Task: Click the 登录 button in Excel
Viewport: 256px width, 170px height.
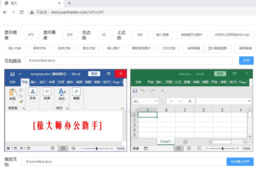Action: [x=220, y=74]
